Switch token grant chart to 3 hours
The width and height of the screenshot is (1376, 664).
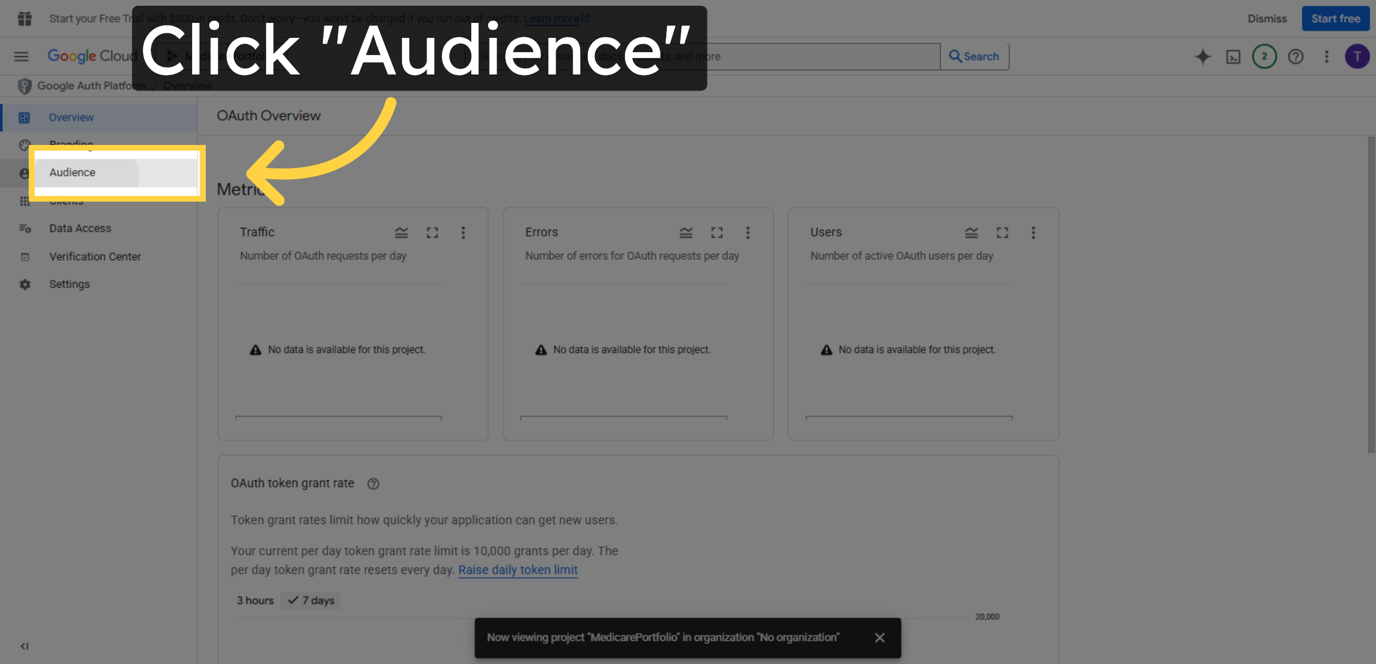(255, 600)
